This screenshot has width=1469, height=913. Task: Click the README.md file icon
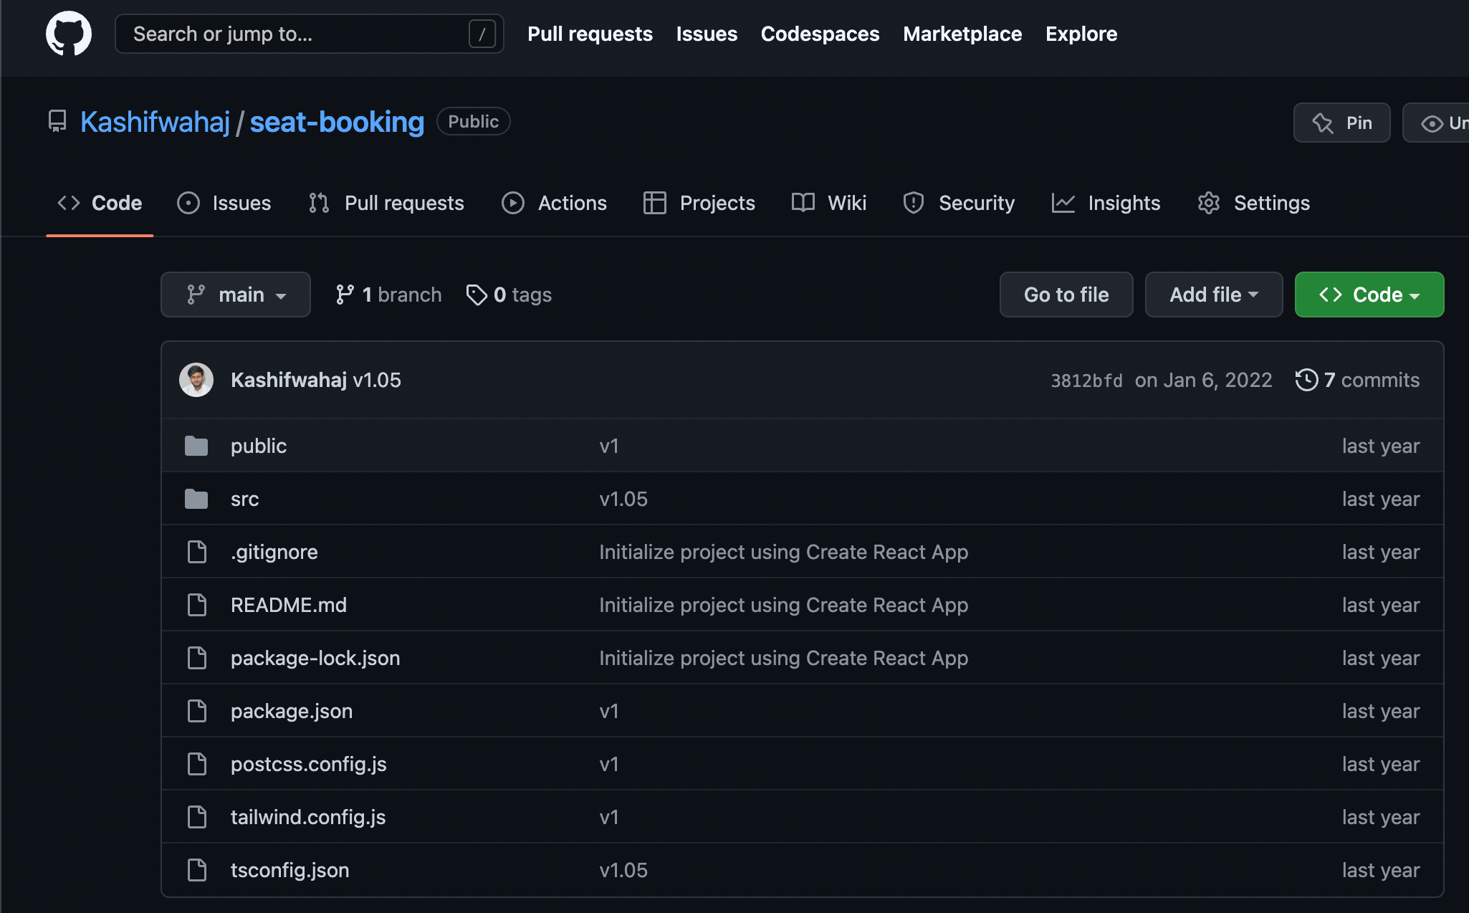[196, 605]
